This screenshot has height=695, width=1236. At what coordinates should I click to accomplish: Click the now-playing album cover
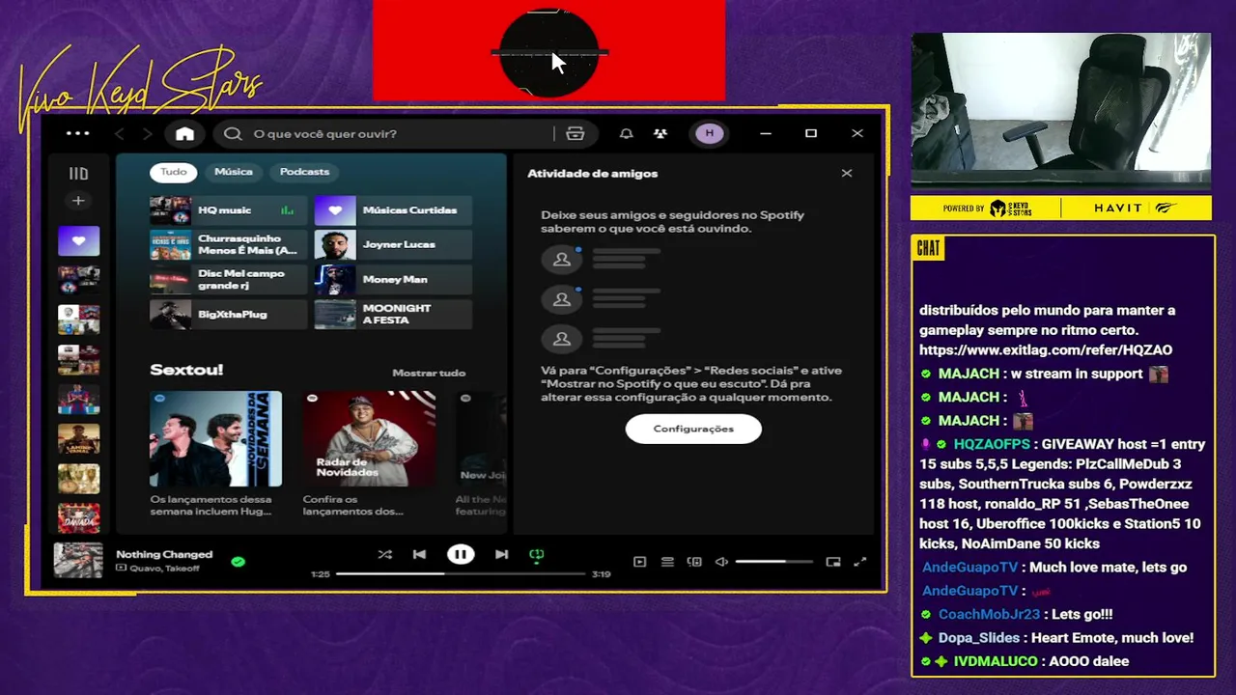click(78, 560)
